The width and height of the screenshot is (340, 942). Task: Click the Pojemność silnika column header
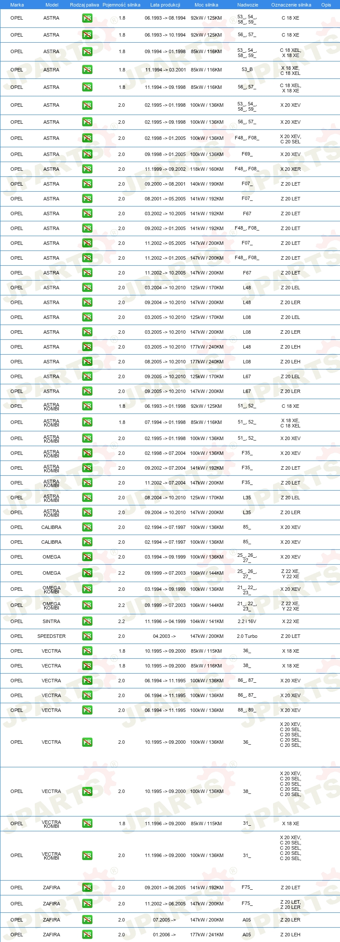pyautogui.click(x=121, y=5)
